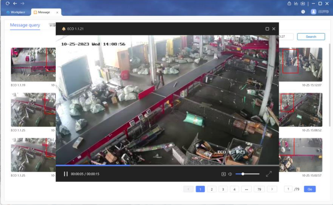333x205 pixels.
Task: Close the ECO 1.1.21 video popup
Action: point(274,29)
